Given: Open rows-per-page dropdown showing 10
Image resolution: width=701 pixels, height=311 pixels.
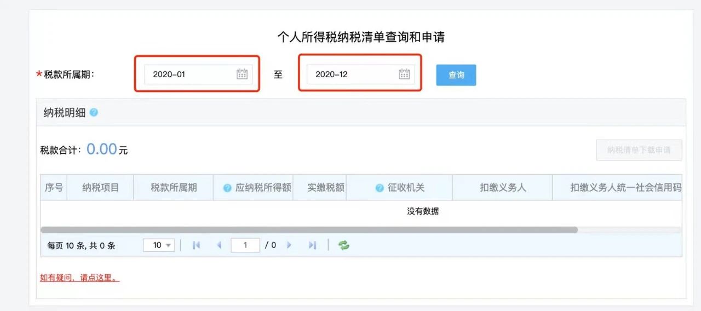Looking at the screenshot, I should (159, 245).
